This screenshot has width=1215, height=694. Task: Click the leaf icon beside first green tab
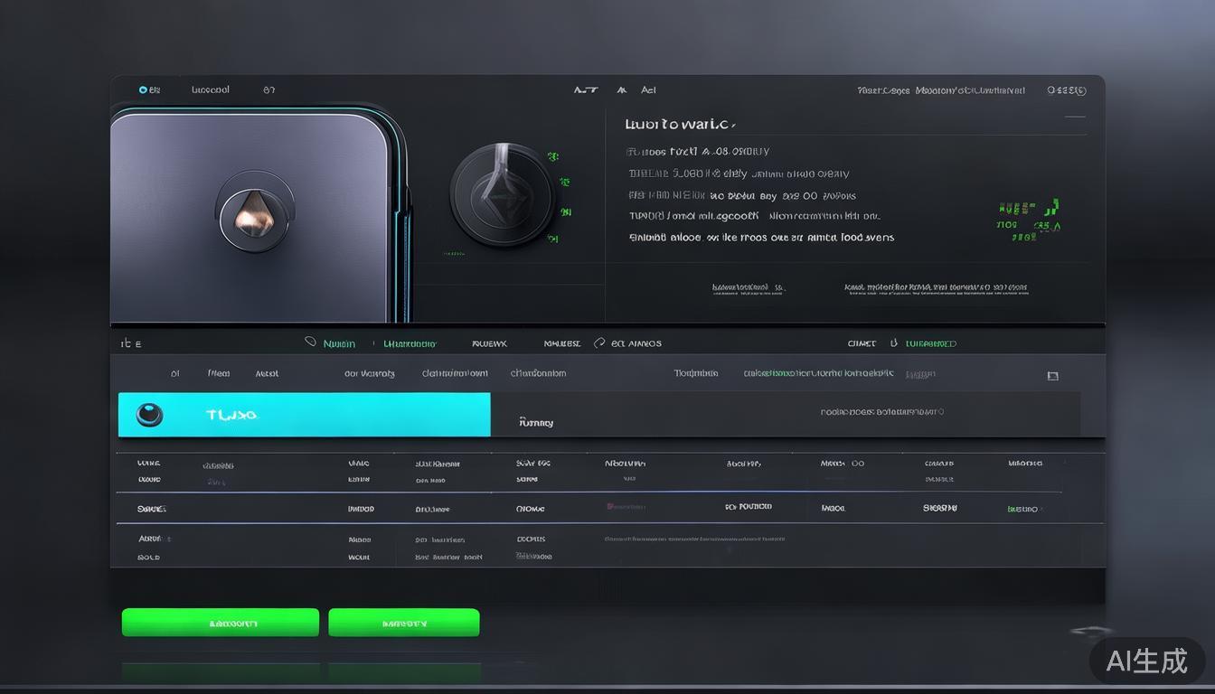coord(310,342)
